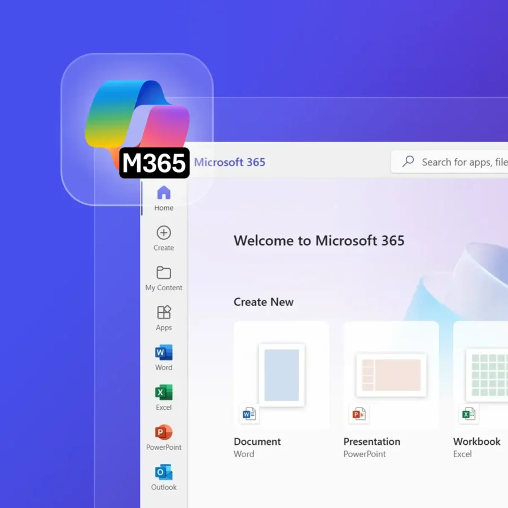
Task: Click the magnifying glass search icon
Action: click(x=408, y=162)
